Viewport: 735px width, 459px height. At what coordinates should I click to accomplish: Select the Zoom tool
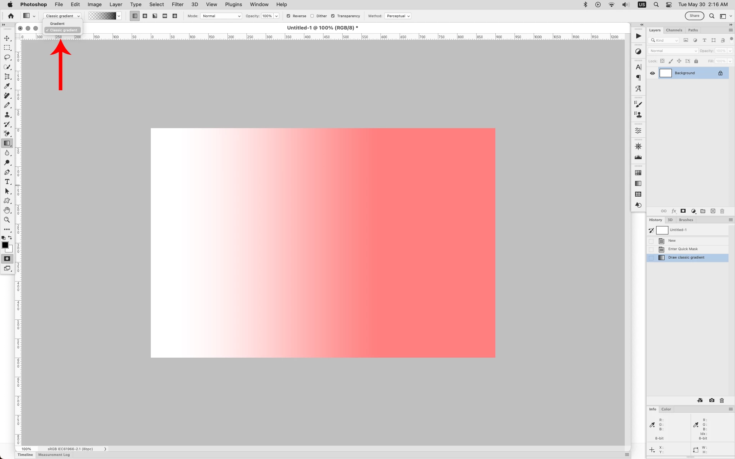[7, 220]
